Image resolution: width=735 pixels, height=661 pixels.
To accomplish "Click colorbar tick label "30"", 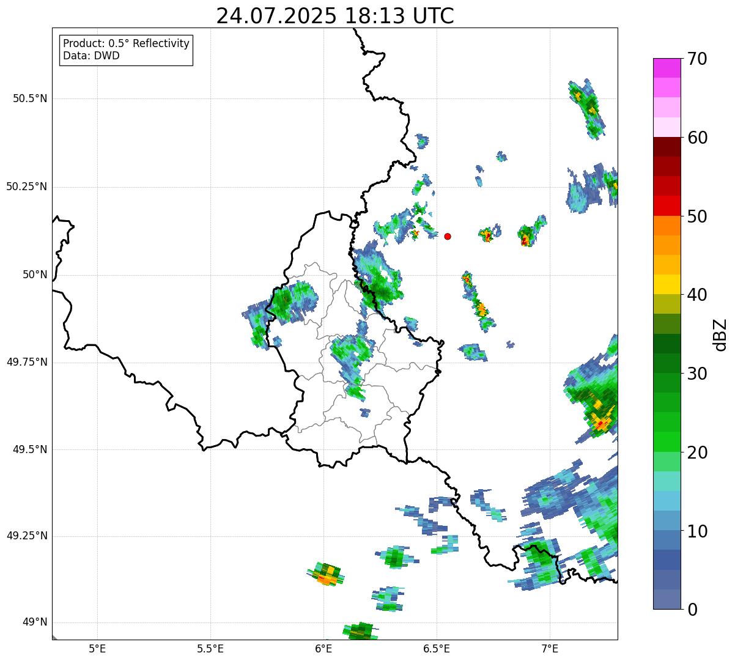I will [x=697, y=374].
